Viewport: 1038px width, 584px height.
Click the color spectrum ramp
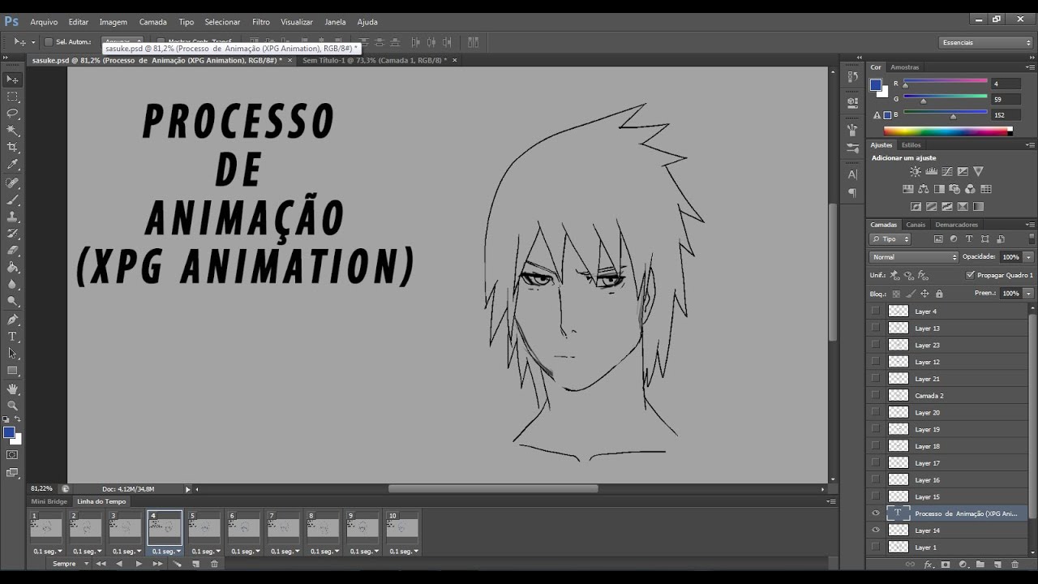(948, 131)
